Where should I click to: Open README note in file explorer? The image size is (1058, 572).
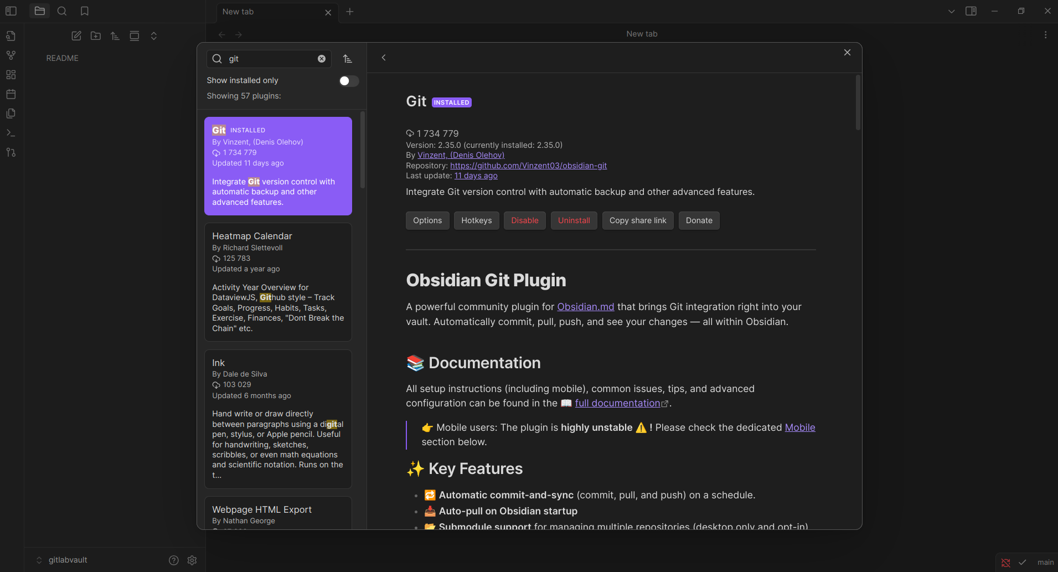[x=63, y=58]
